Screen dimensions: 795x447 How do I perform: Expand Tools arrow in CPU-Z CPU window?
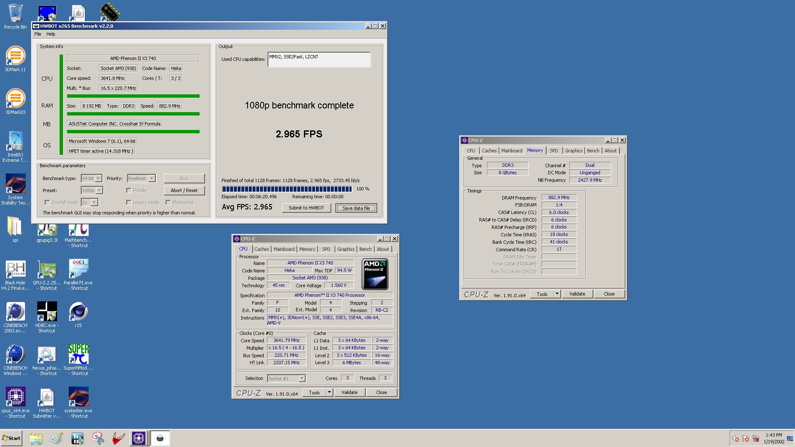tap(329, 392)
